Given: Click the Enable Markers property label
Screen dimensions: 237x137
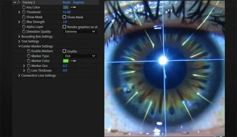Looking at the screenshot, I should click(x=42, y=51).
